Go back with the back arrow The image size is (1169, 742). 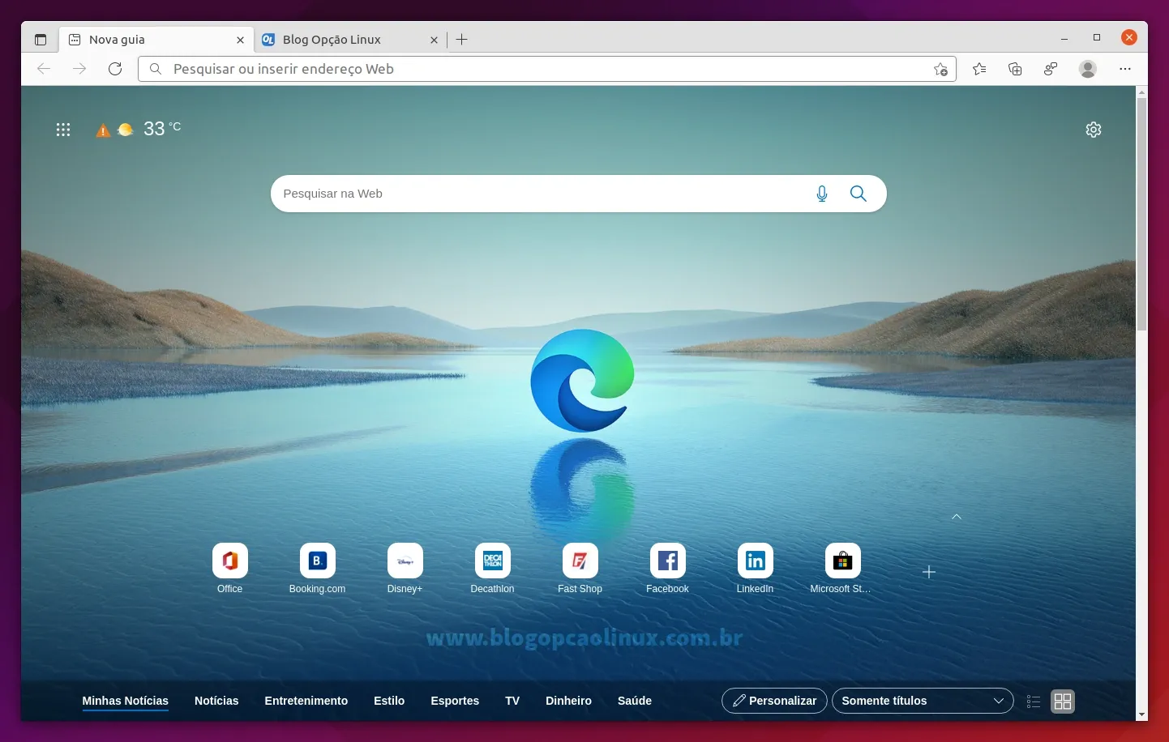coord(44,69)
